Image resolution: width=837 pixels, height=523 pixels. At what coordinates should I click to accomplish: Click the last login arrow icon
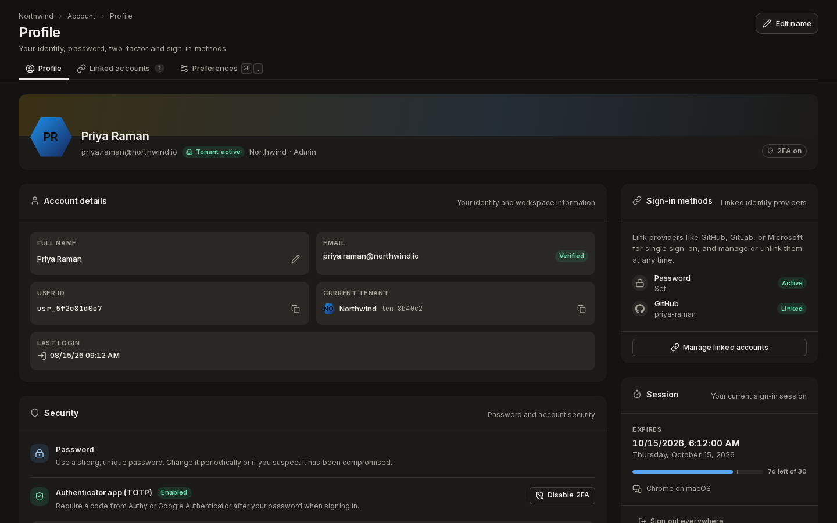click(42, 356)
